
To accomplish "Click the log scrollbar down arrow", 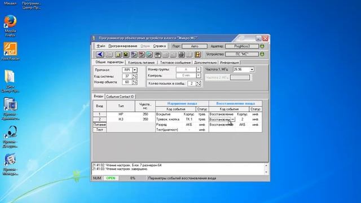I will pos(266,172).
